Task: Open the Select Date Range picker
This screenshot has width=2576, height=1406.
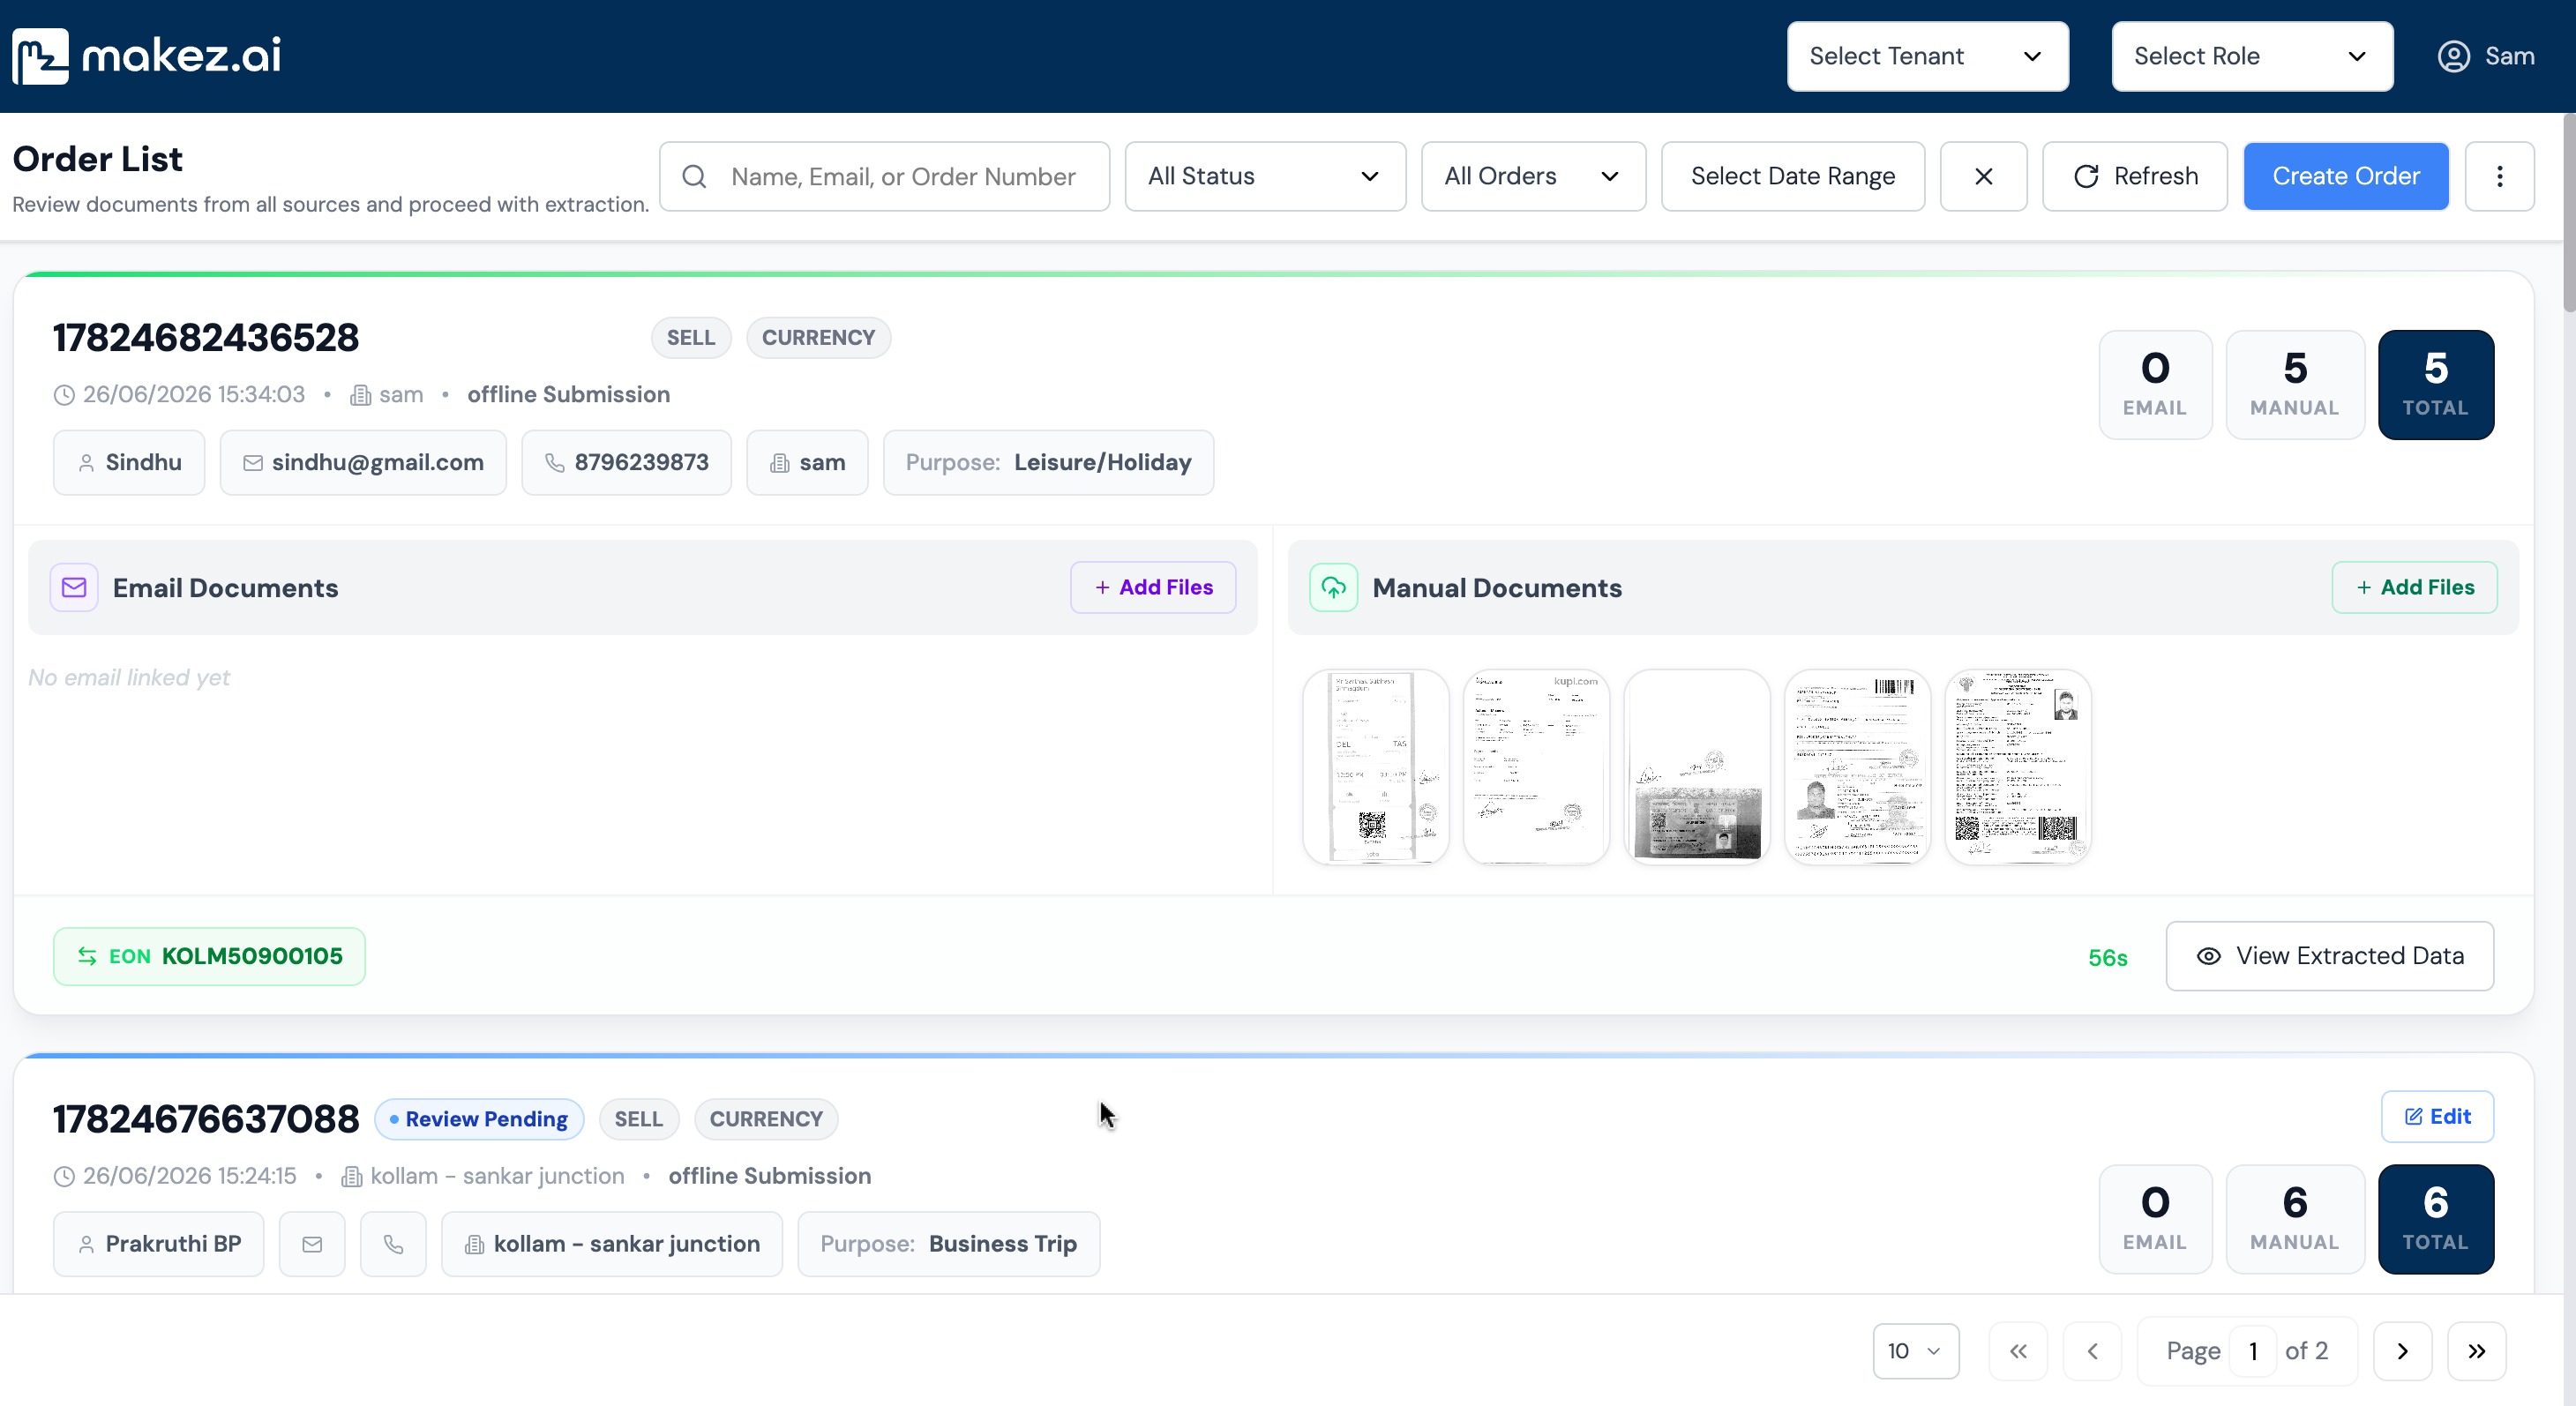Action: point(1792,177)
